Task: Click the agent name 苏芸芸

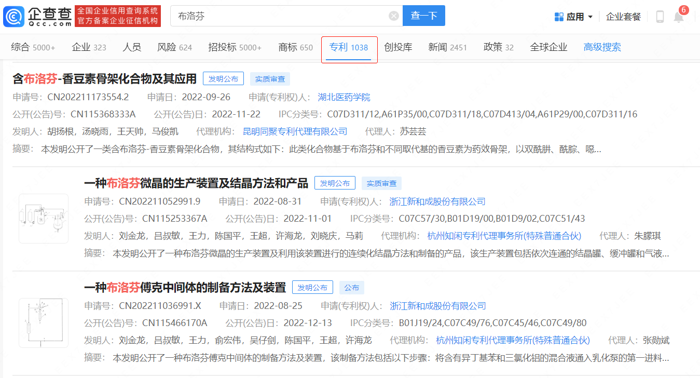Action: tap(413, 131)
